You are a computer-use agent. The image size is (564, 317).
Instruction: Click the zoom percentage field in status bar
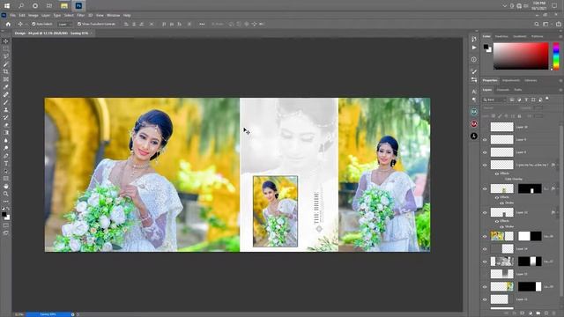click(x=19, y=314)
